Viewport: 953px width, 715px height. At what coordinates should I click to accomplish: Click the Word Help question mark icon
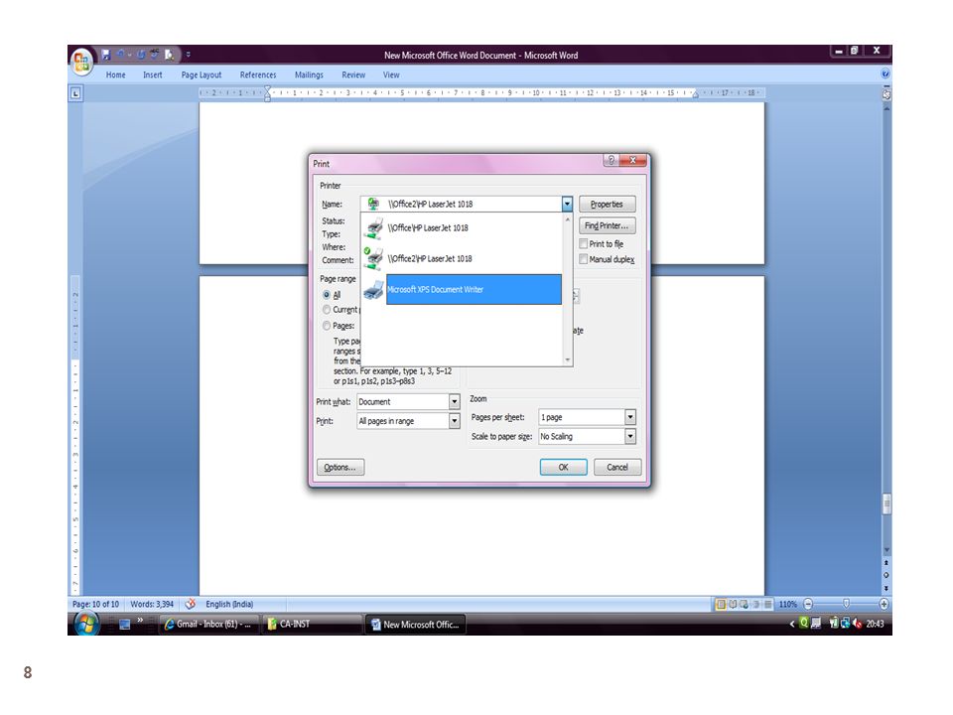tap(885, 73)
